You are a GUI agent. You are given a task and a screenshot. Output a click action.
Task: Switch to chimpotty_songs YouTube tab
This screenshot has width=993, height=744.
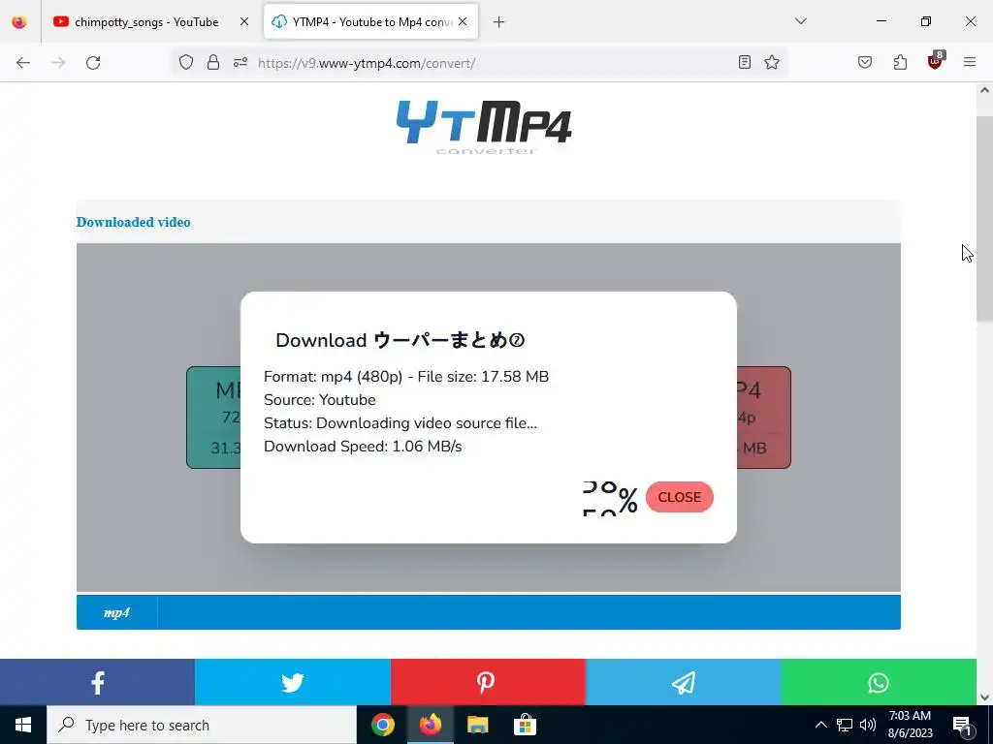click(x=145, y=22)
